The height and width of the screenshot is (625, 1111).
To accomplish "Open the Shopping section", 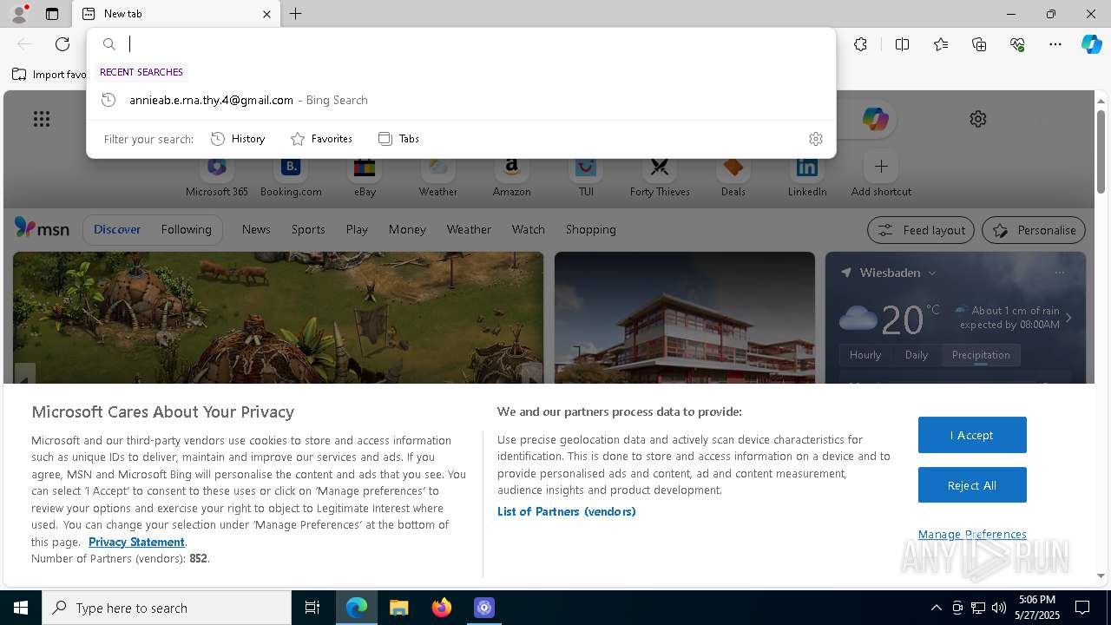I will point(591,229).
